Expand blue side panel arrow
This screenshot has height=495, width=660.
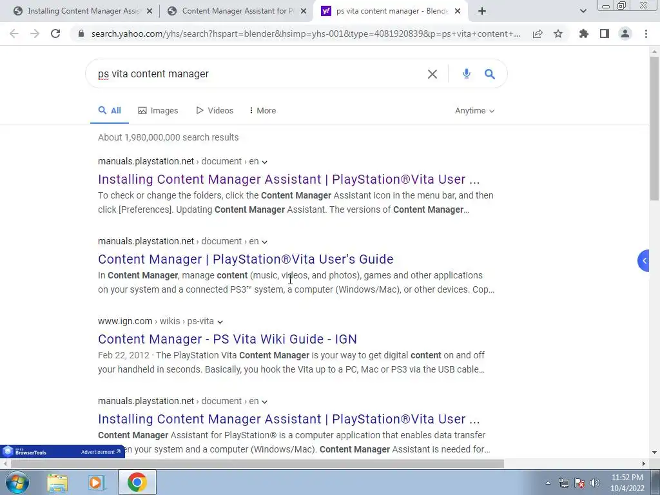click(x=644, y=260)
